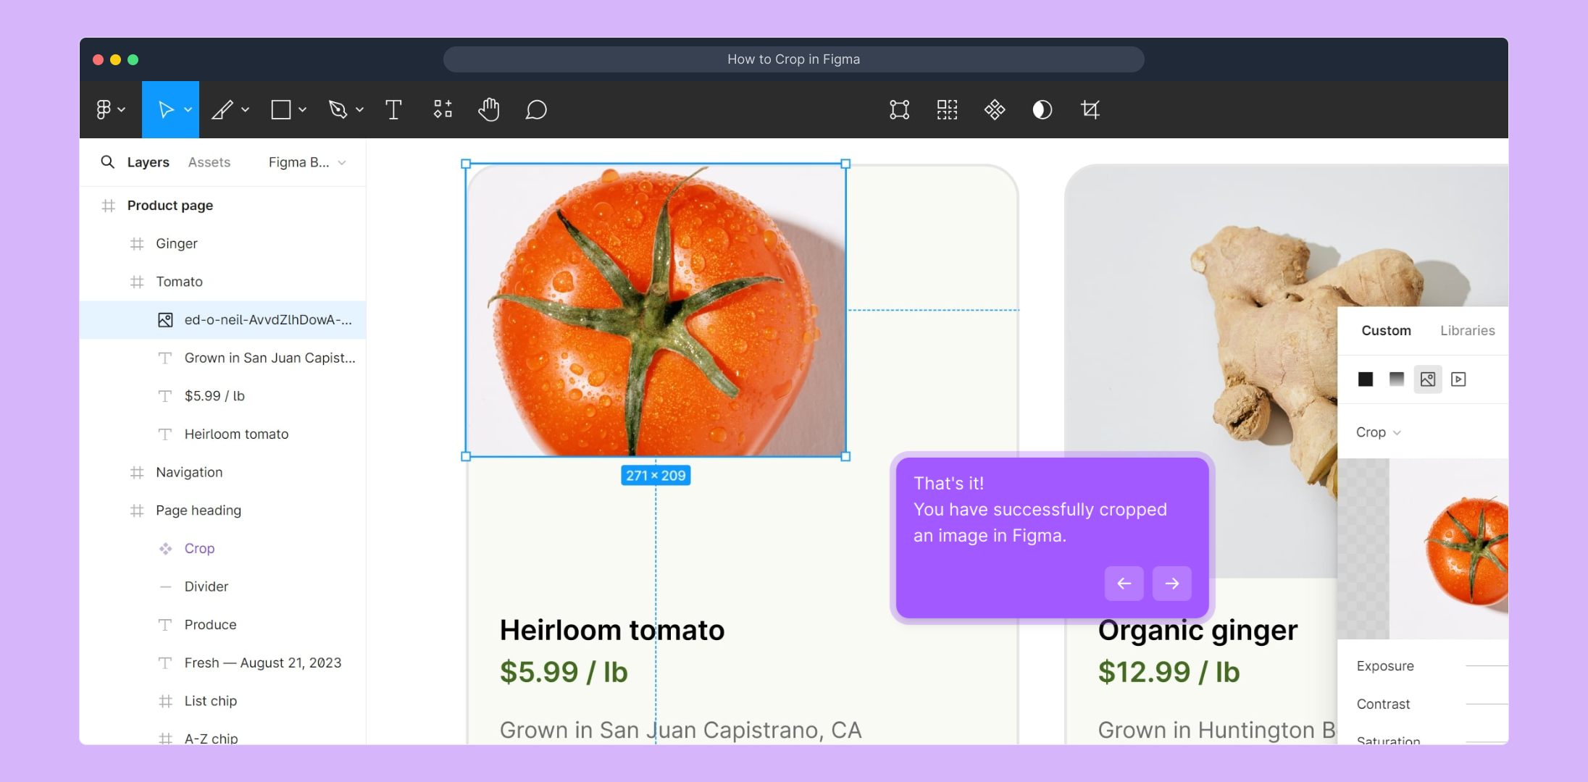Select the Comment tool

(x=536, y=110)
